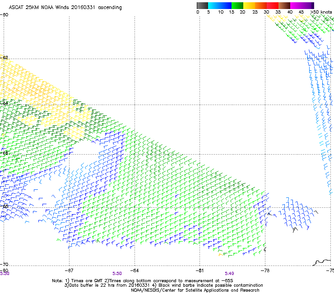The width and height of the screenshot is (334, 293).
Task: Select the date '20160331' in the title
Action: [x=83, y=8]
